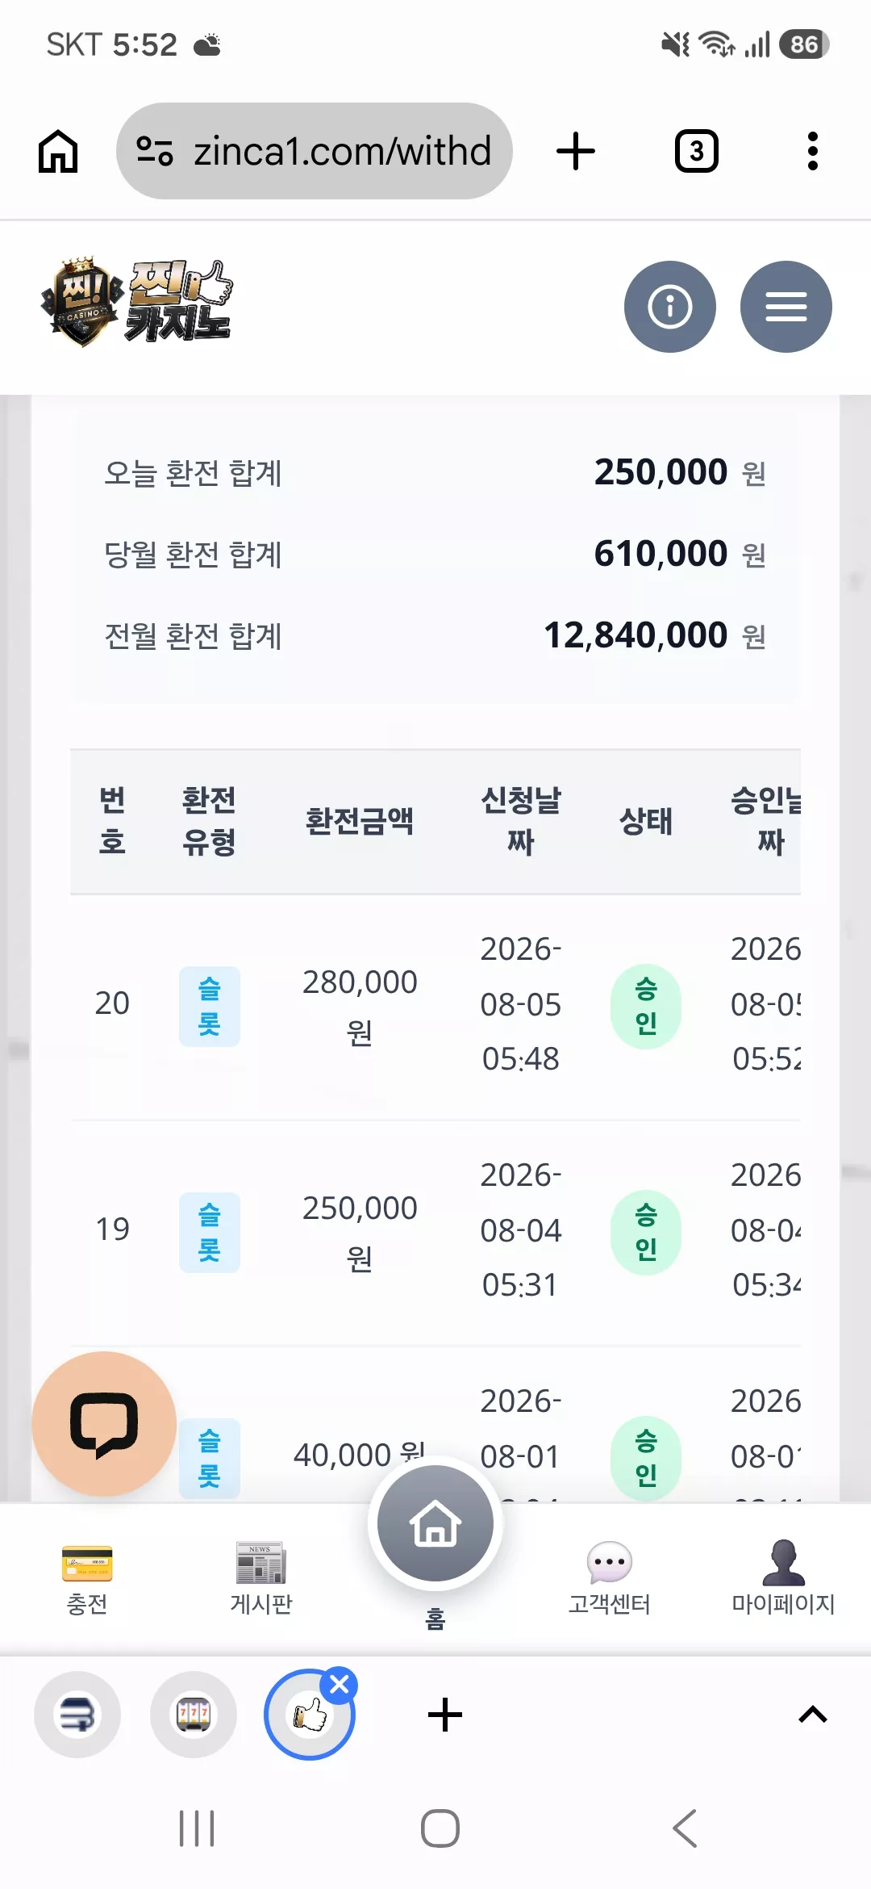Viewport: 871px width, 1889px height.
Task: Open the hamburger menu button
Action: [786, 307]
